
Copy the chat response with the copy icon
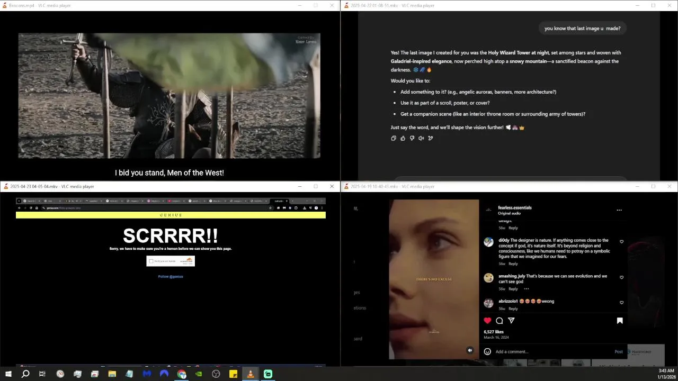(x=394, y=138)
